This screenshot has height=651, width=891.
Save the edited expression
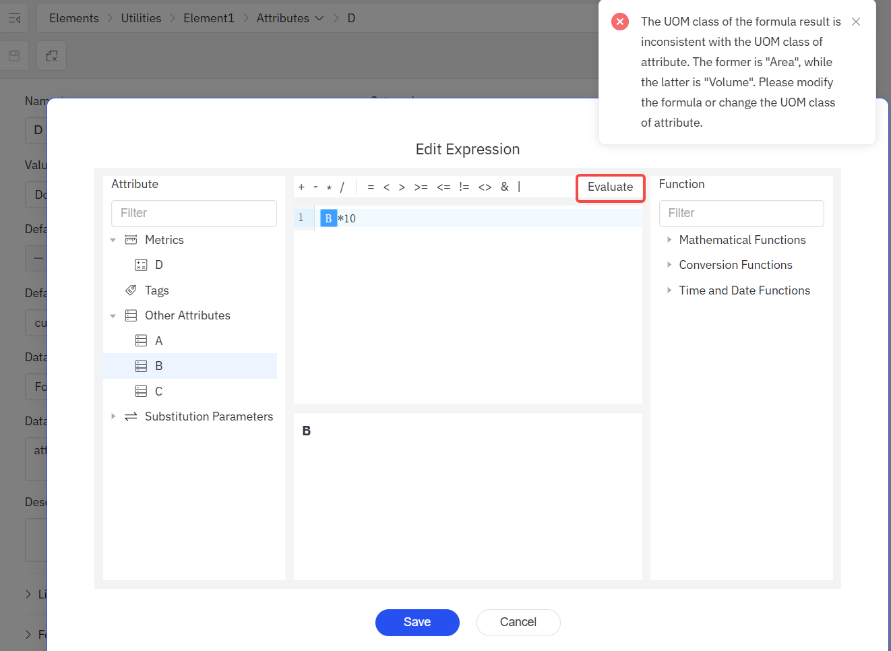(x=417, y=622)
